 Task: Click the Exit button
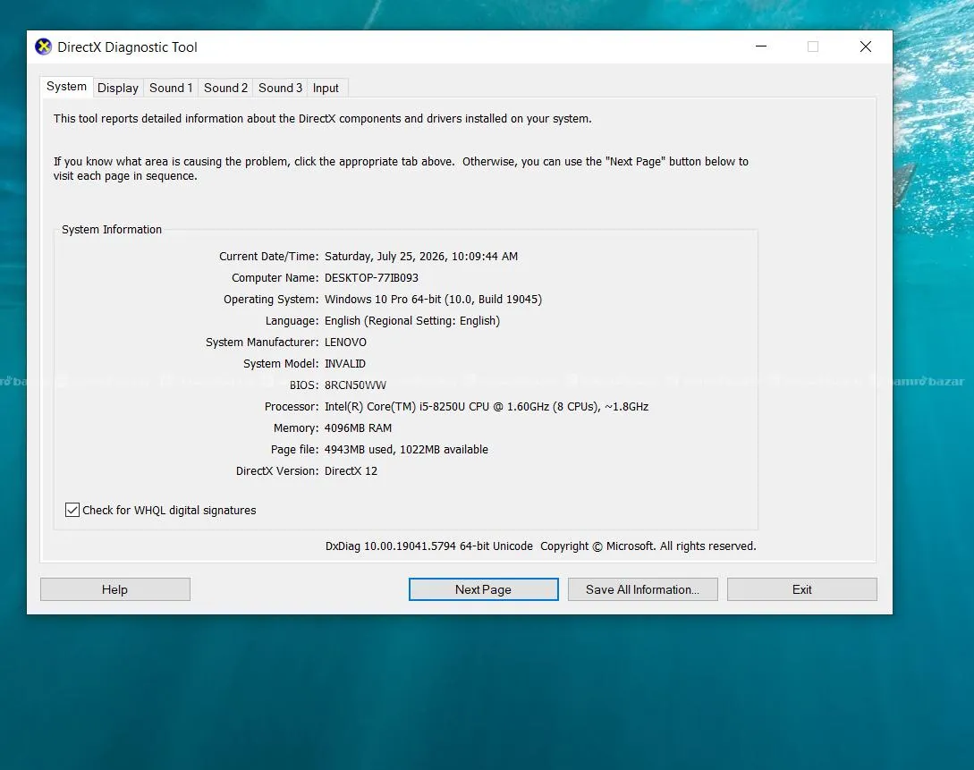point(802,589)
